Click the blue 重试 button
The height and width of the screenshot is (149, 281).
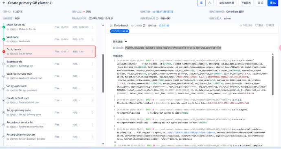pyautogui.click(x=273, y=3)
